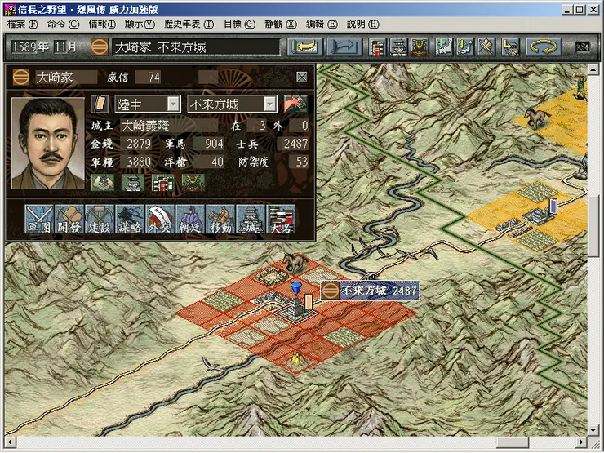604x453 pixels.
Task: Open samurai helmet officers icon in top toolbar
Action: [x=420, y=47]
